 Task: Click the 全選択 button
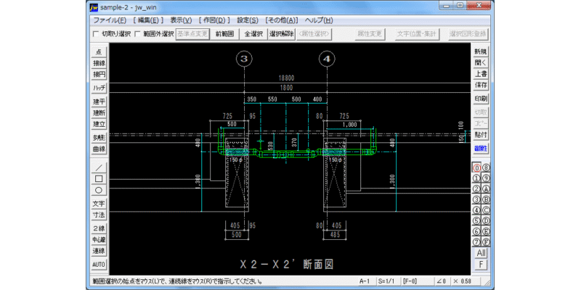(253, 34)
